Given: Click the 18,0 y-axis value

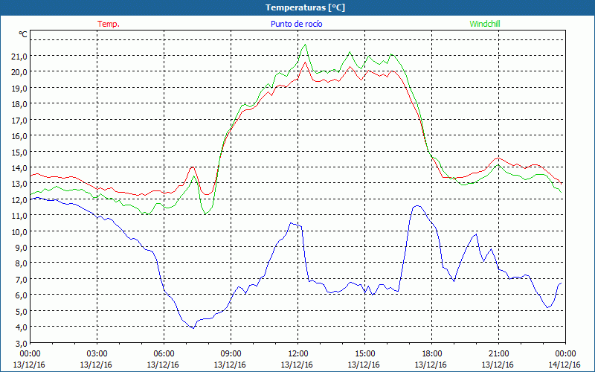Looking at the screenshot, I should pyautogui.click(x=19, y=104).
